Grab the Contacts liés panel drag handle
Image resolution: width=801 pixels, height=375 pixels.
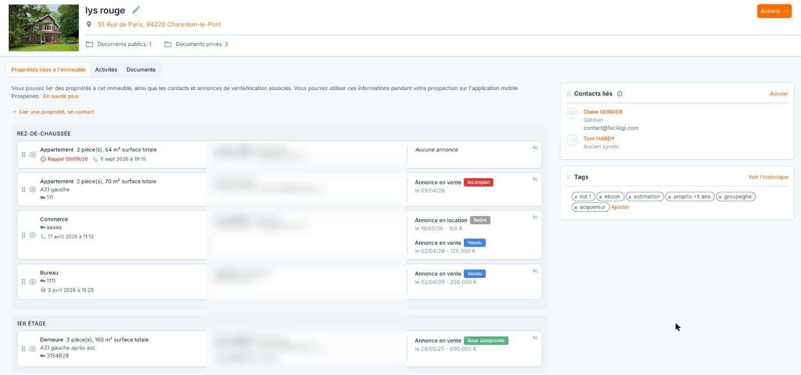[569, 94]
